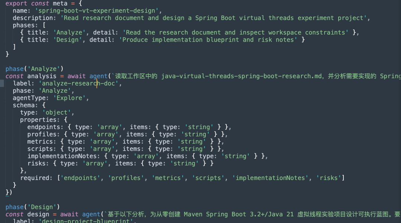Click the 'metrics' property key in schema
This screenshot has width=401, height=223.
click(40, 142)
